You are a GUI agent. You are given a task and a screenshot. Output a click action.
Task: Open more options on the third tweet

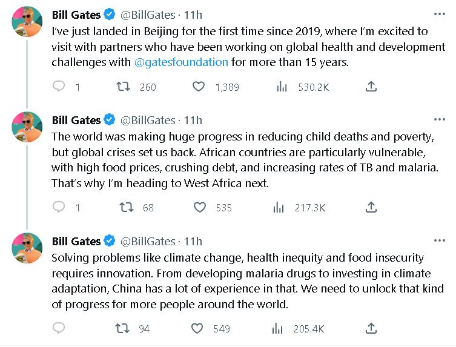(x=439, y=241)
